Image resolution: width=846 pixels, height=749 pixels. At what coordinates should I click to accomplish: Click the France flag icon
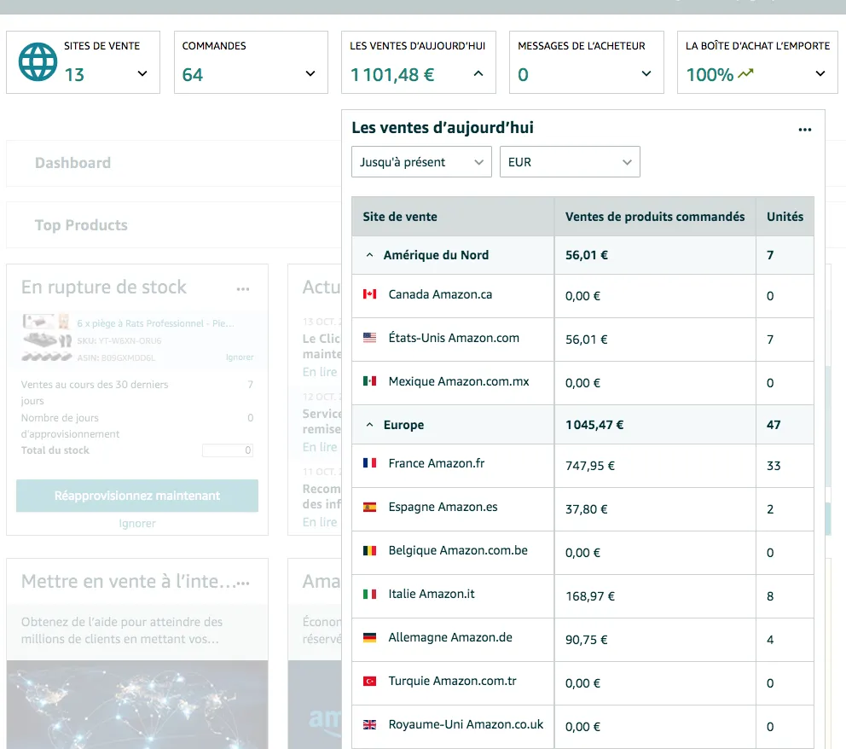click(x=369, y=463)
